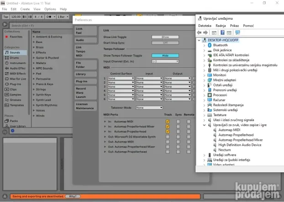Image resolution: width=284 pixels, height=202 pixels.
Task: Enable Track for Out: Automap MIDI
Action: [168, 142]
